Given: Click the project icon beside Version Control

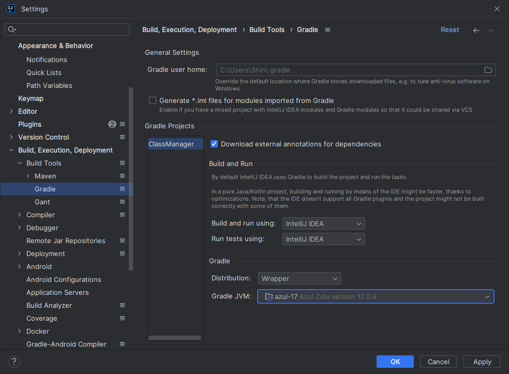Looking at the screenshot, I should 123,137.
